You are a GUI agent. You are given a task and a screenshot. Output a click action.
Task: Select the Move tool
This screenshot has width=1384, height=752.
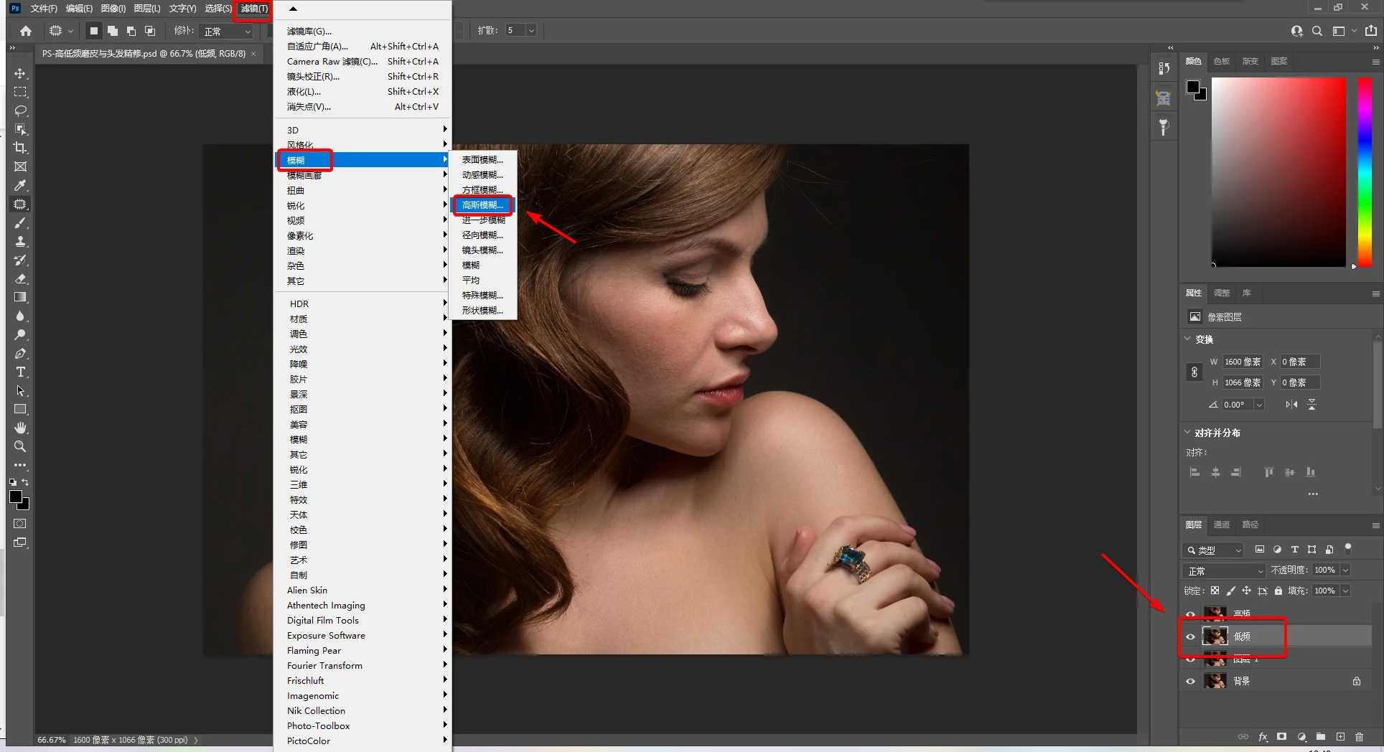click(x=20, y=74)
